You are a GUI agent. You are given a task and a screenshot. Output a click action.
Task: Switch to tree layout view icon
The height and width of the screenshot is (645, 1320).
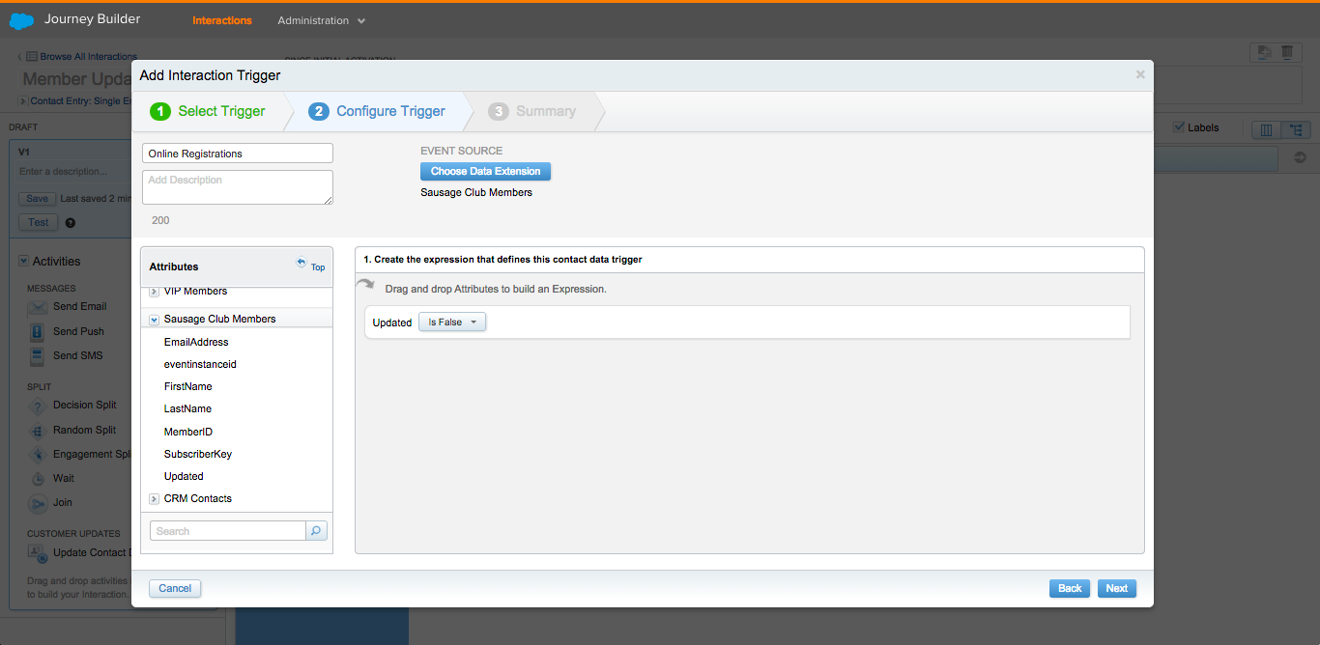point(1296,129)
